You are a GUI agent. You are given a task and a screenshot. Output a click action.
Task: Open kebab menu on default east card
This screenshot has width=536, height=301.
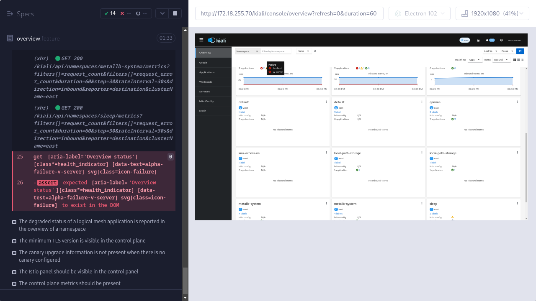tap(422, 102)
